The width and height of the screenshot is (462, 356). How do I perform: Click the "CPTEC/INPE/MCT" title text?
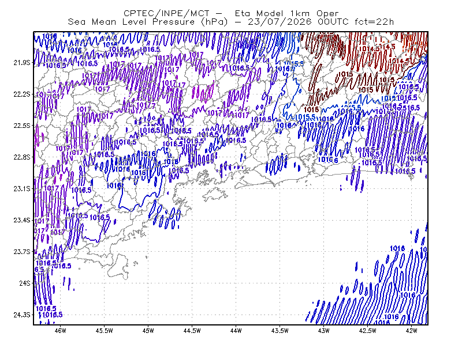pos(166,13)
